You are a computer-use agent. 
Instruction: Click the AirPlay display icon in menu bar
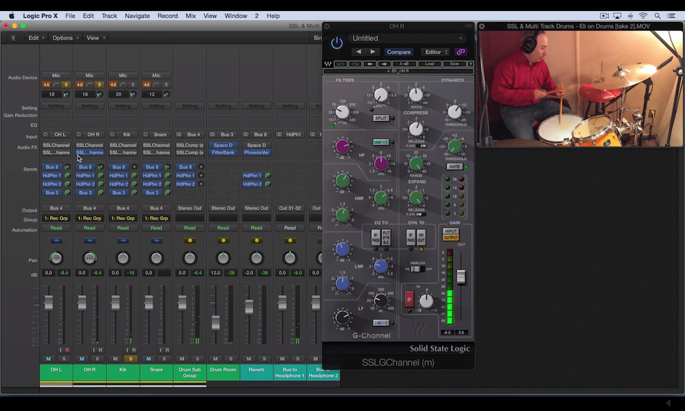tap(617, 16)
